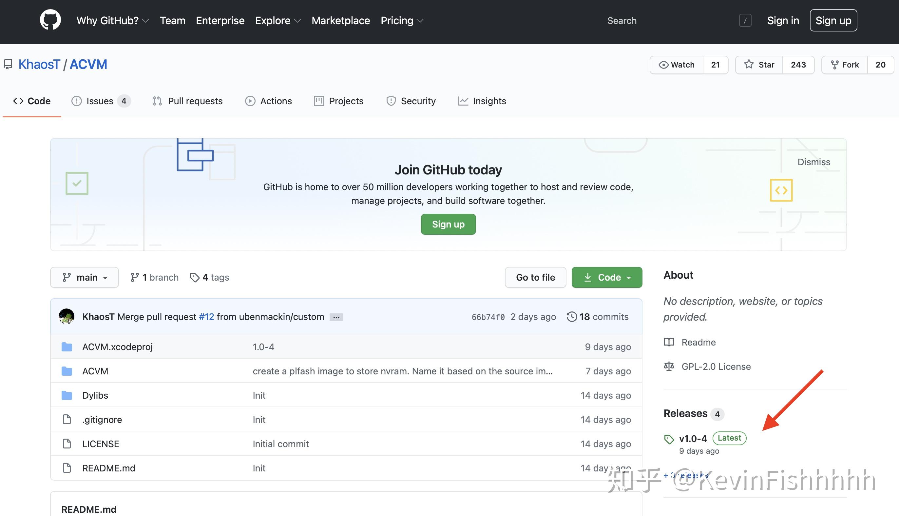Click the README.md file icon

(x=67, y=468)
